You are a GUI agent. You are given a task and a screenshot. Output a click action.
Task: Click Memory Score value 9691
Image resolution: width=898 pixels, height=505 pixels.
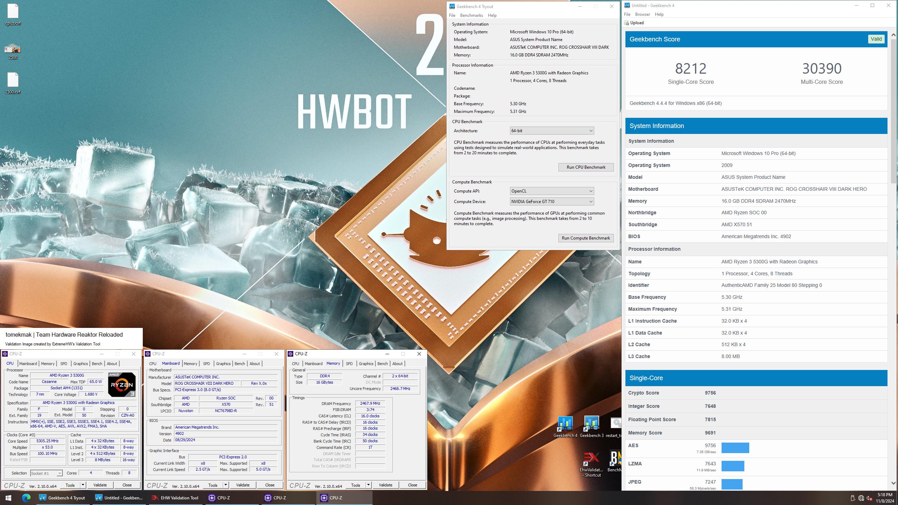pyautogui.click(x=710, y=433)
